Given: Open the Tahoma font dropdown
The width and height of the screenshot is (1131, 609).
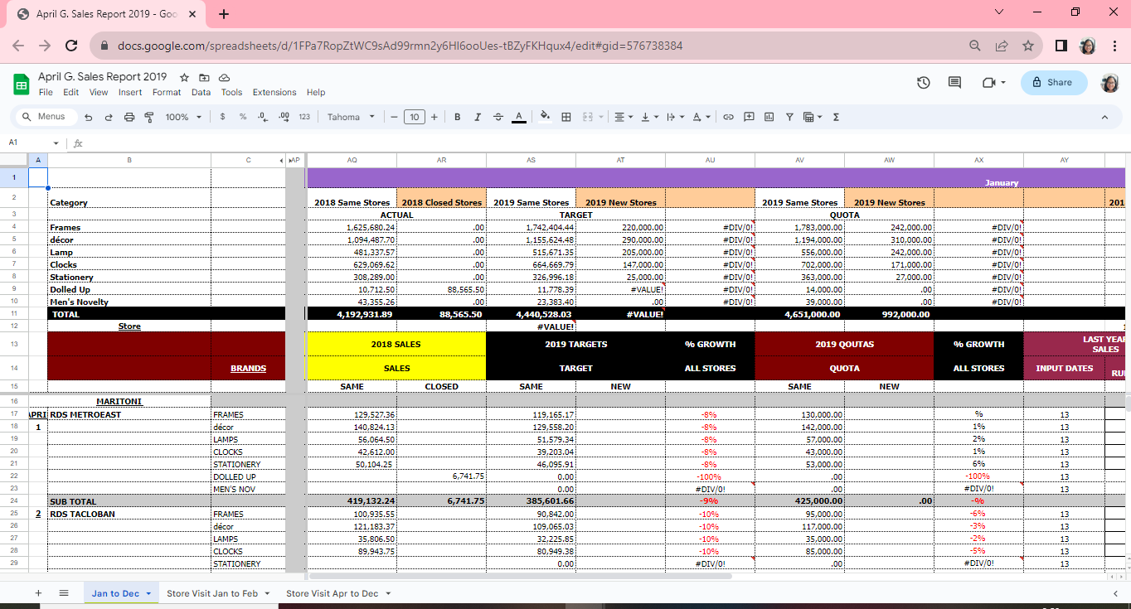Looking at the screenshot, I should [x=351, y=118].
